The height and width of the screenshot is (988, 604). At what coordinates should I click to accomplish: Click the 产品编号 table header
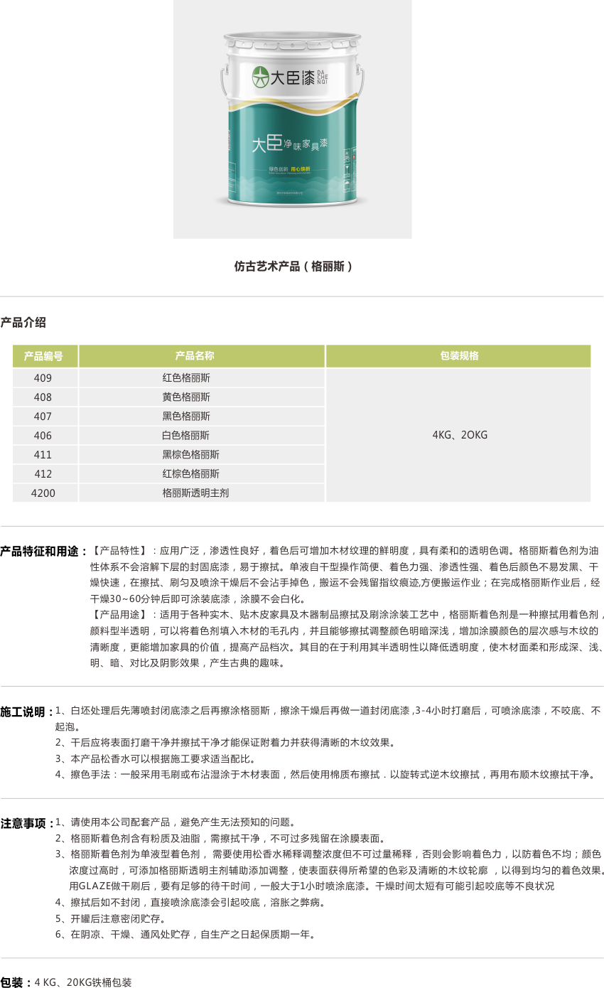coord(45,356)
